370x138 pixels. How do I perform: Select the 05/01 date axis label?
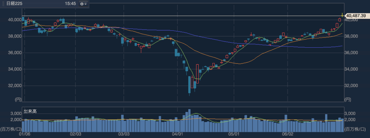[x=234, y=134]
